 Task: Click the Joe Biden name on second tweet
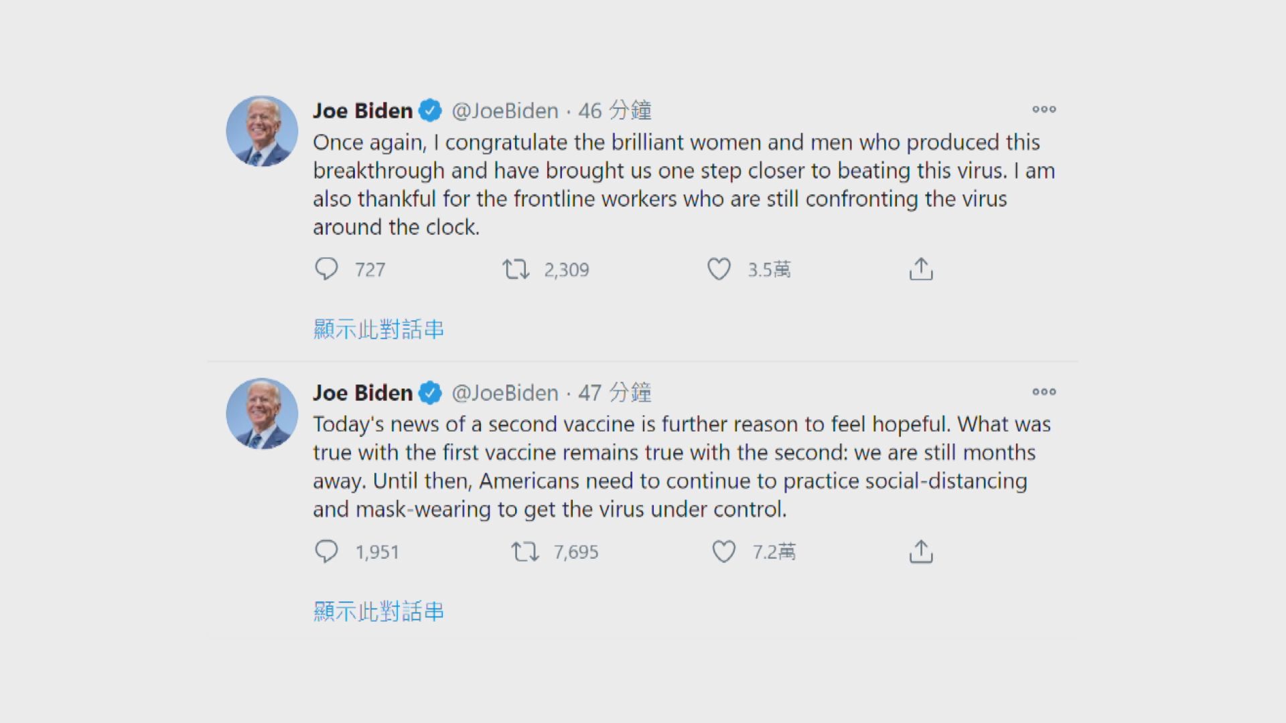point(362,393)
